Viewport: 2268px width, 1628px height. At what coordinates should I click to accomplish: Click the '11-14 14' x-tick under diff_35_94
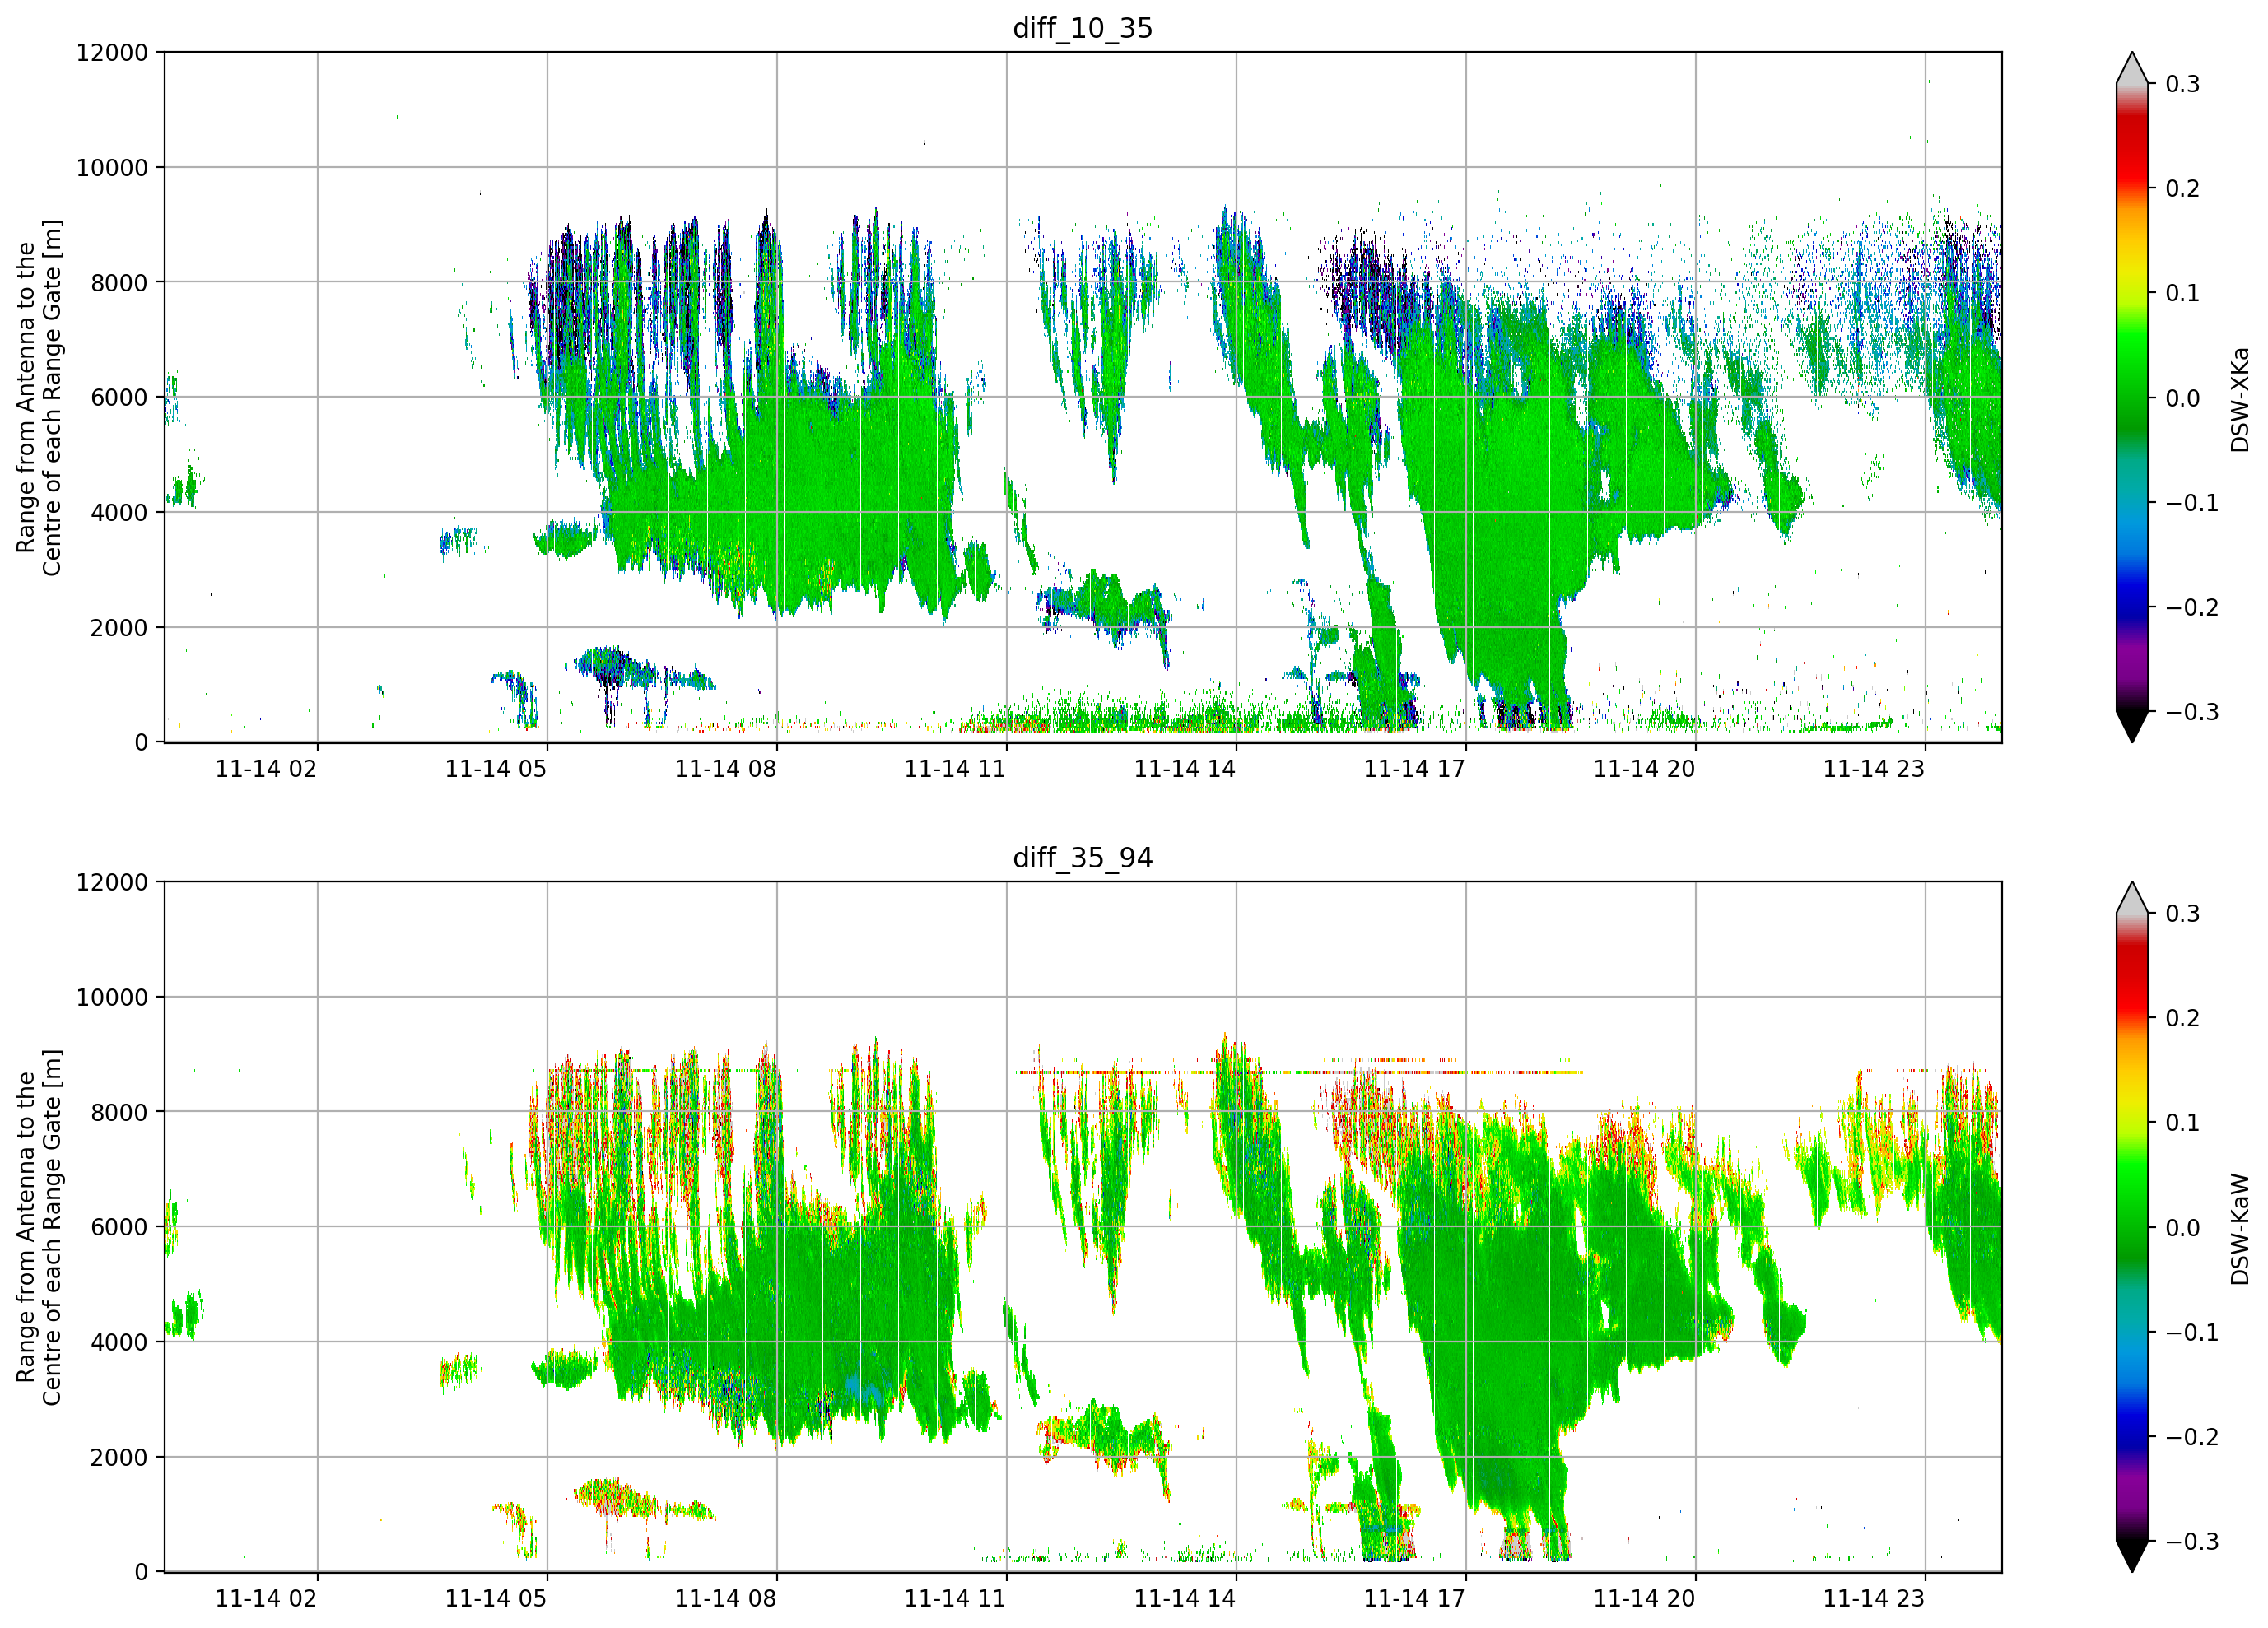(x=1185, y=1599)
